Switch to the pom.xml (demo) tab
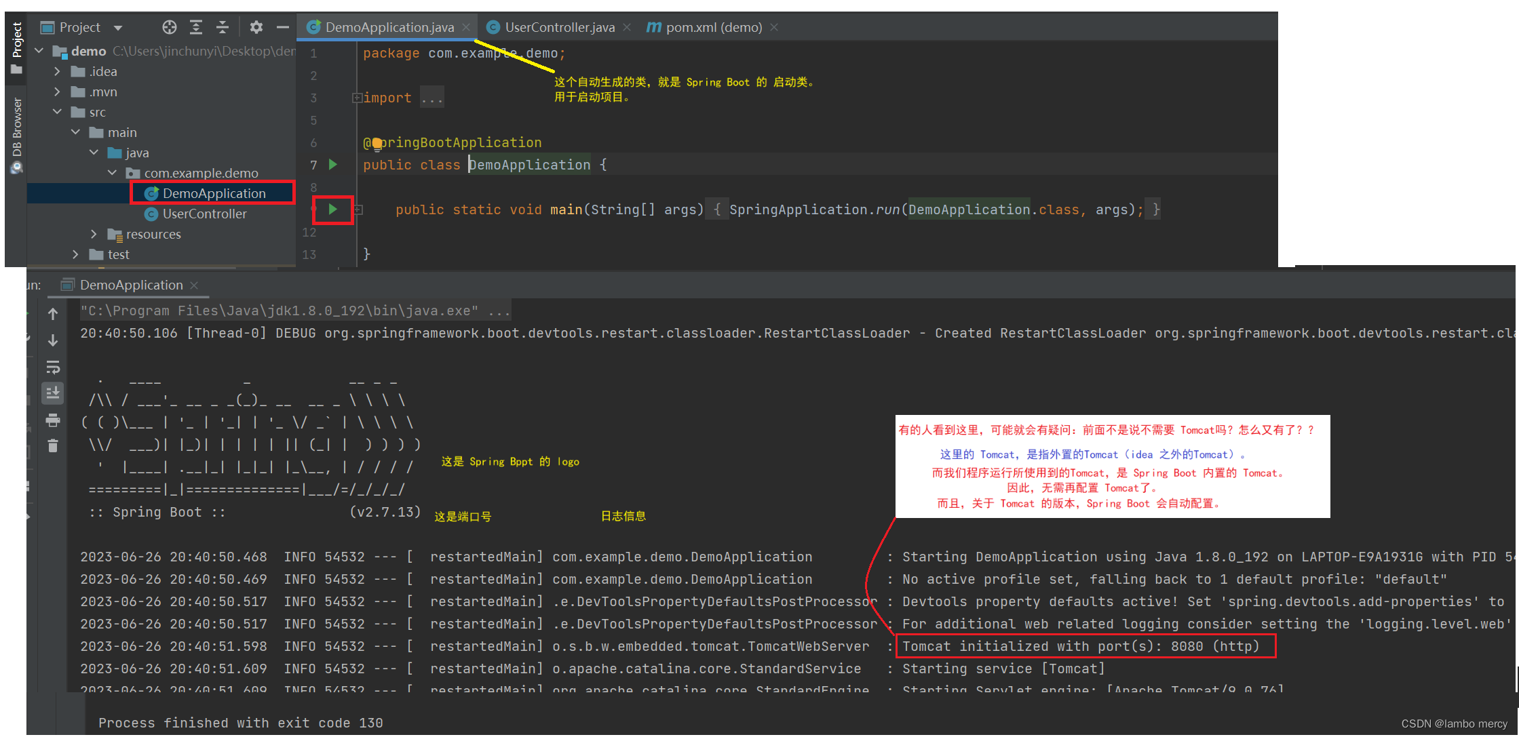 click(713, 27)
